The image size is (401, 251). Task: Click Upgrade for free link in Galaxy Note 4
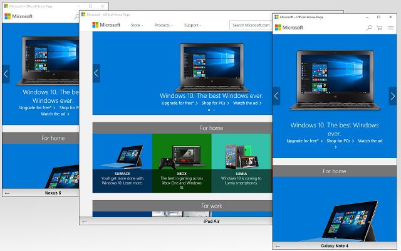coord(305,141)
